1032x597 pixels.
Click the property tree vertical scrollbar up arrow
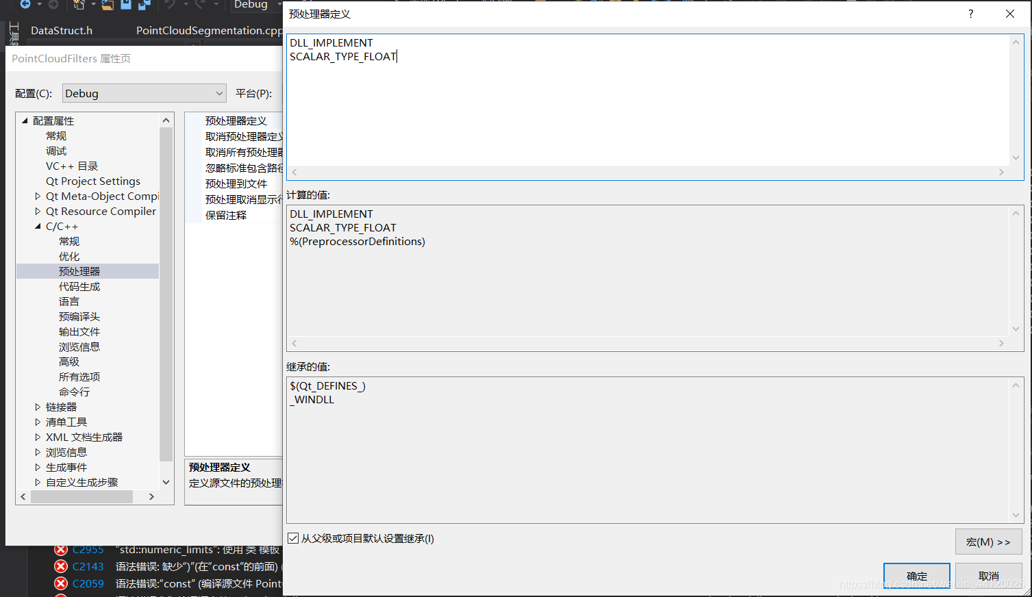(x=166, y=120)
